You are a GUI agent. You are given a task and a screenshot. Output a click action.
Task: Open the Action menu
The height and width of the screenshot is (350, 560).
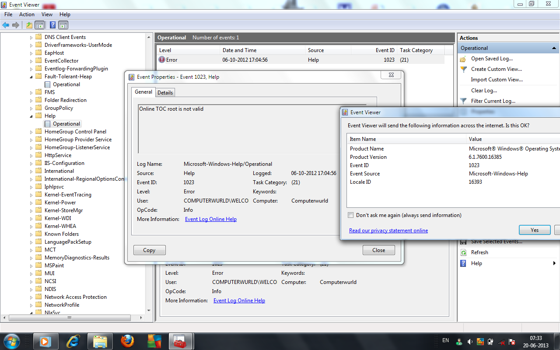pyautogui.click(x=27, y=14)
